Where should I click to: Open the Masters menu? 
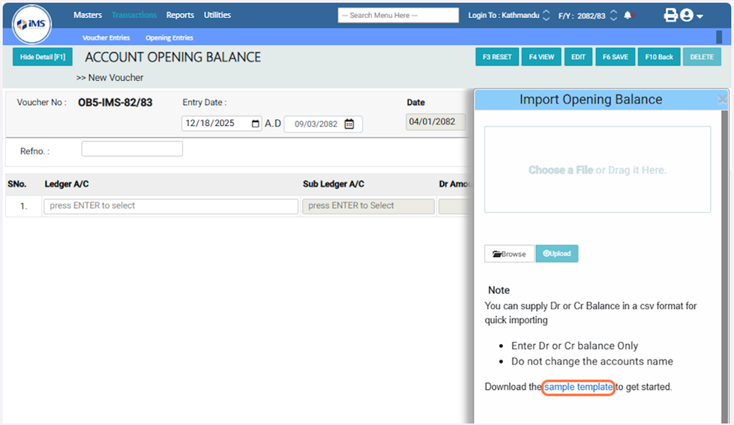(x=88, y=15)
